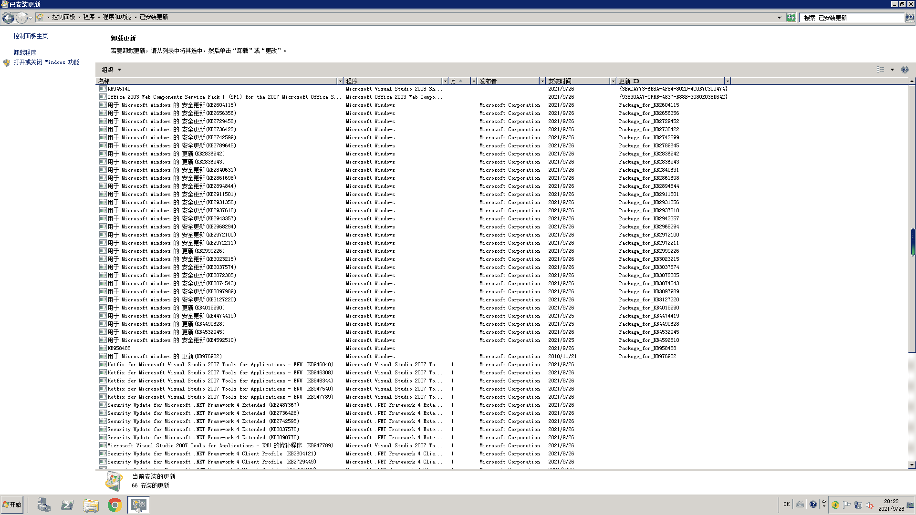Sort by 名称 column header

coord(217,81)
